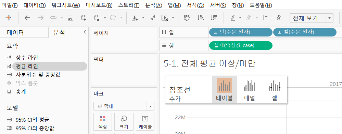The height and width of the screenshot is (134, 342).
Task: Collapse the 년(주문 일자) pill minus icon
Action: tap(215, 32)
